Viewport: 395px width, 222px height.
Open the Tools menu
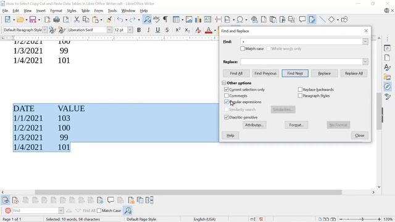pos(112,10)
